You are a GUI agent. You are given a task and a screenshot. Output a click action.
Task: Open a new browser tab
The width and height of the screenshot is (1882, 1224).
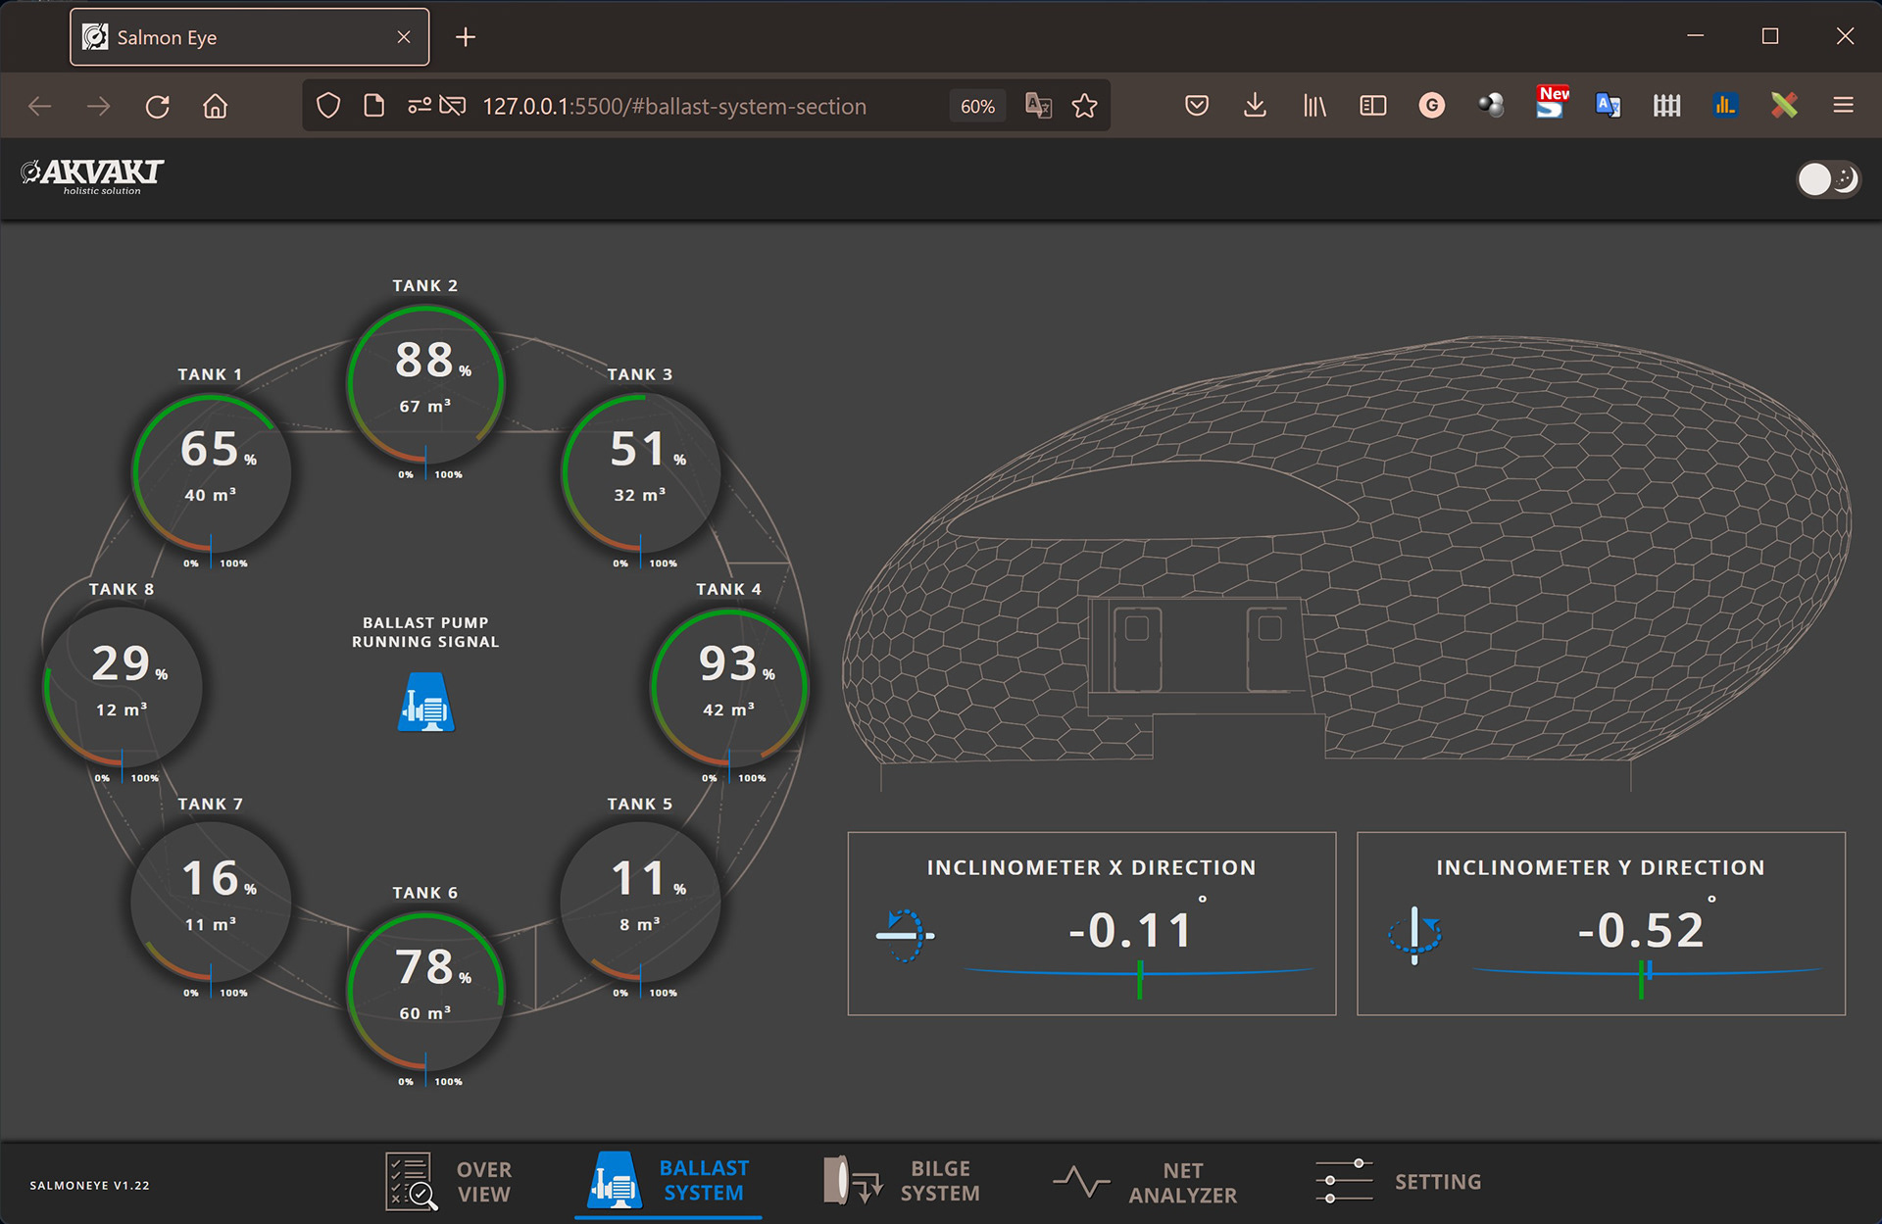466,37
